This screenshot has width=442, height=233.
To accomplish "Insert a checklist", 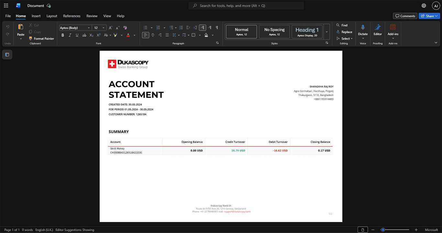I will [181, 28].
